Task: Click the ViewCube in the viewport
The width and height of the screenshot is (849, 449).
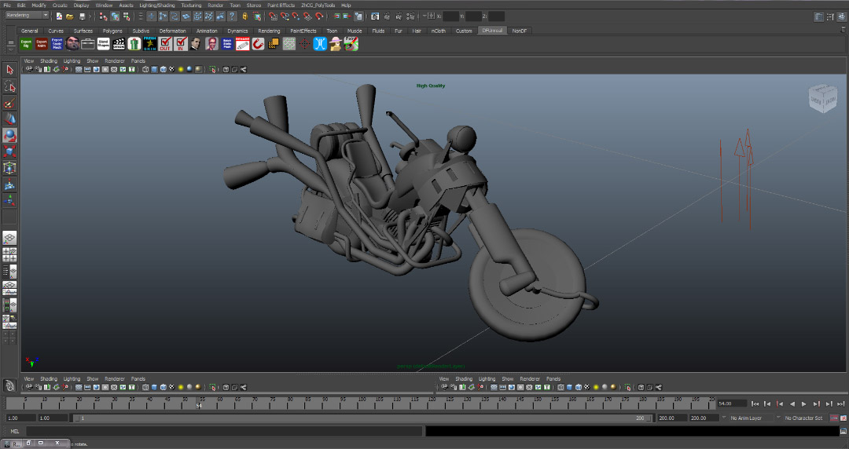Action: tap(823, 100)
